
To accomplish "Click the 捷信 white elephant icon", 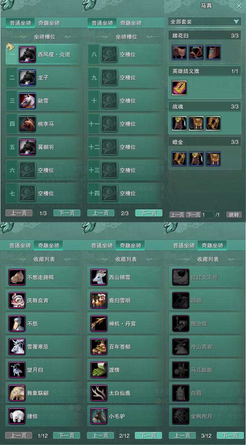I will point(17,416).
